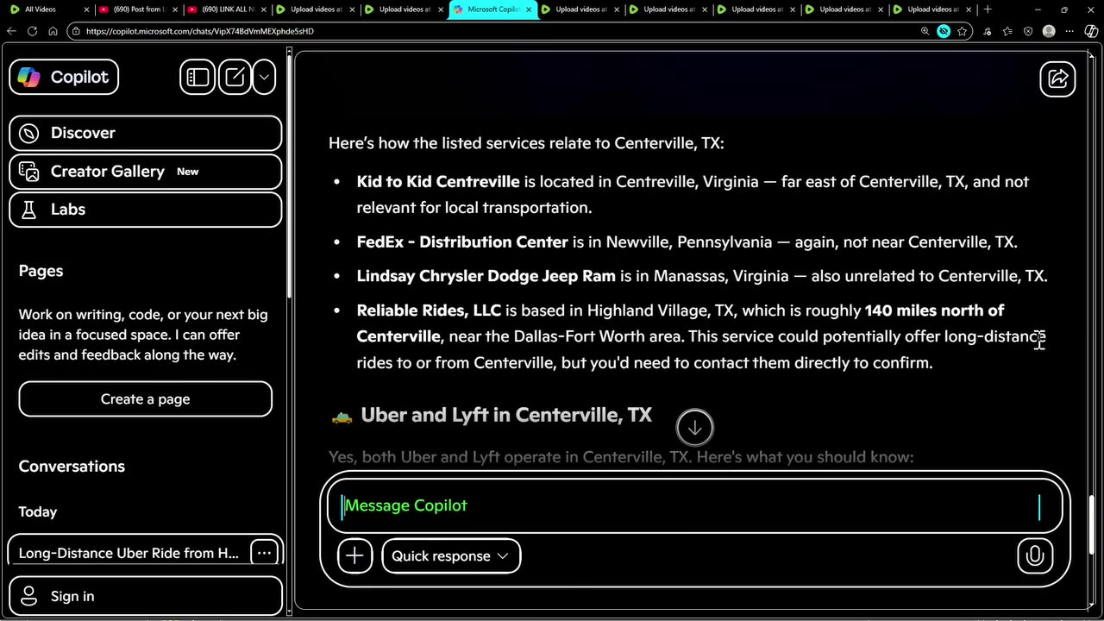Click the microphone voice input button
Image resolution: width=1104 pixels, height=621 pixels.
[x=1035, y=555]
